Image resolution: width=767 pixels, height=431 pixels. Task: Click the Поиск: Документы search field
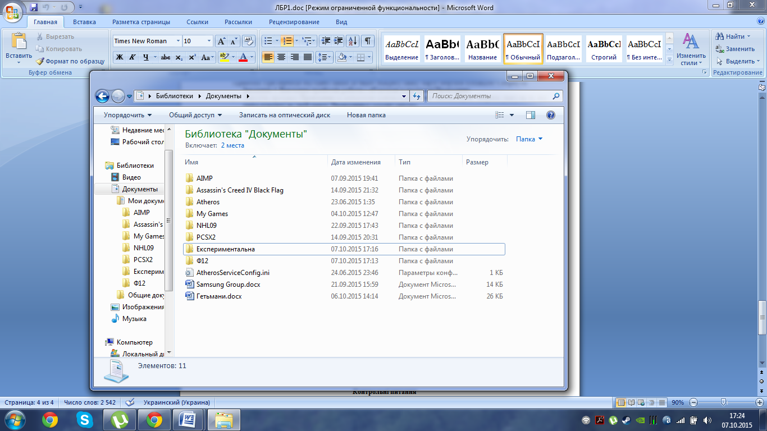click(488, 96)
